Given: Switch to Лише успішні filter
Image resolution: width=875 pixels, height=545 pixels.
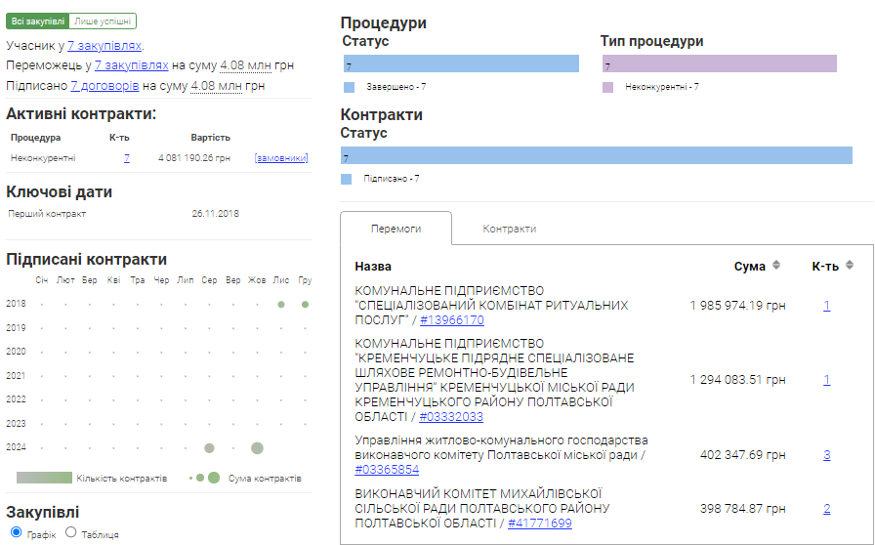Looking at the screenshot, I should click(104, 21).
